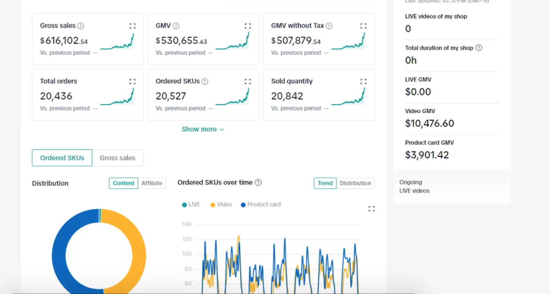Select the Trend view toggle
The image size is (550, 294).
(325, 183)
